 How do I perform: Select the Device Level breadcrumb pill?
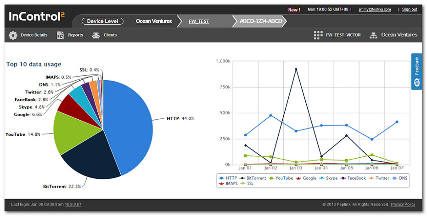(x=102, y=21)
